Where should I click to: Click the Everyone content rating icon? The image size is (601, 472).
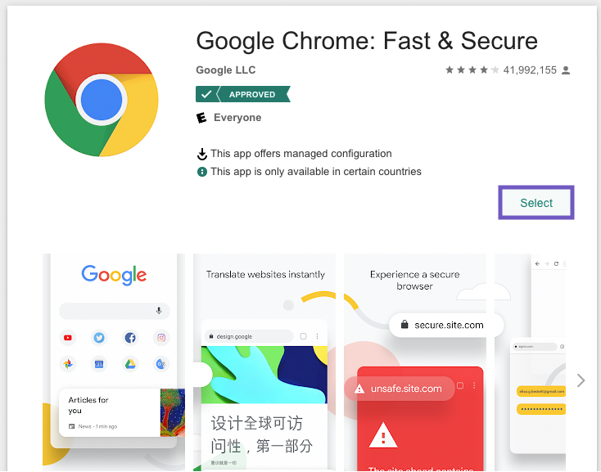201,118
